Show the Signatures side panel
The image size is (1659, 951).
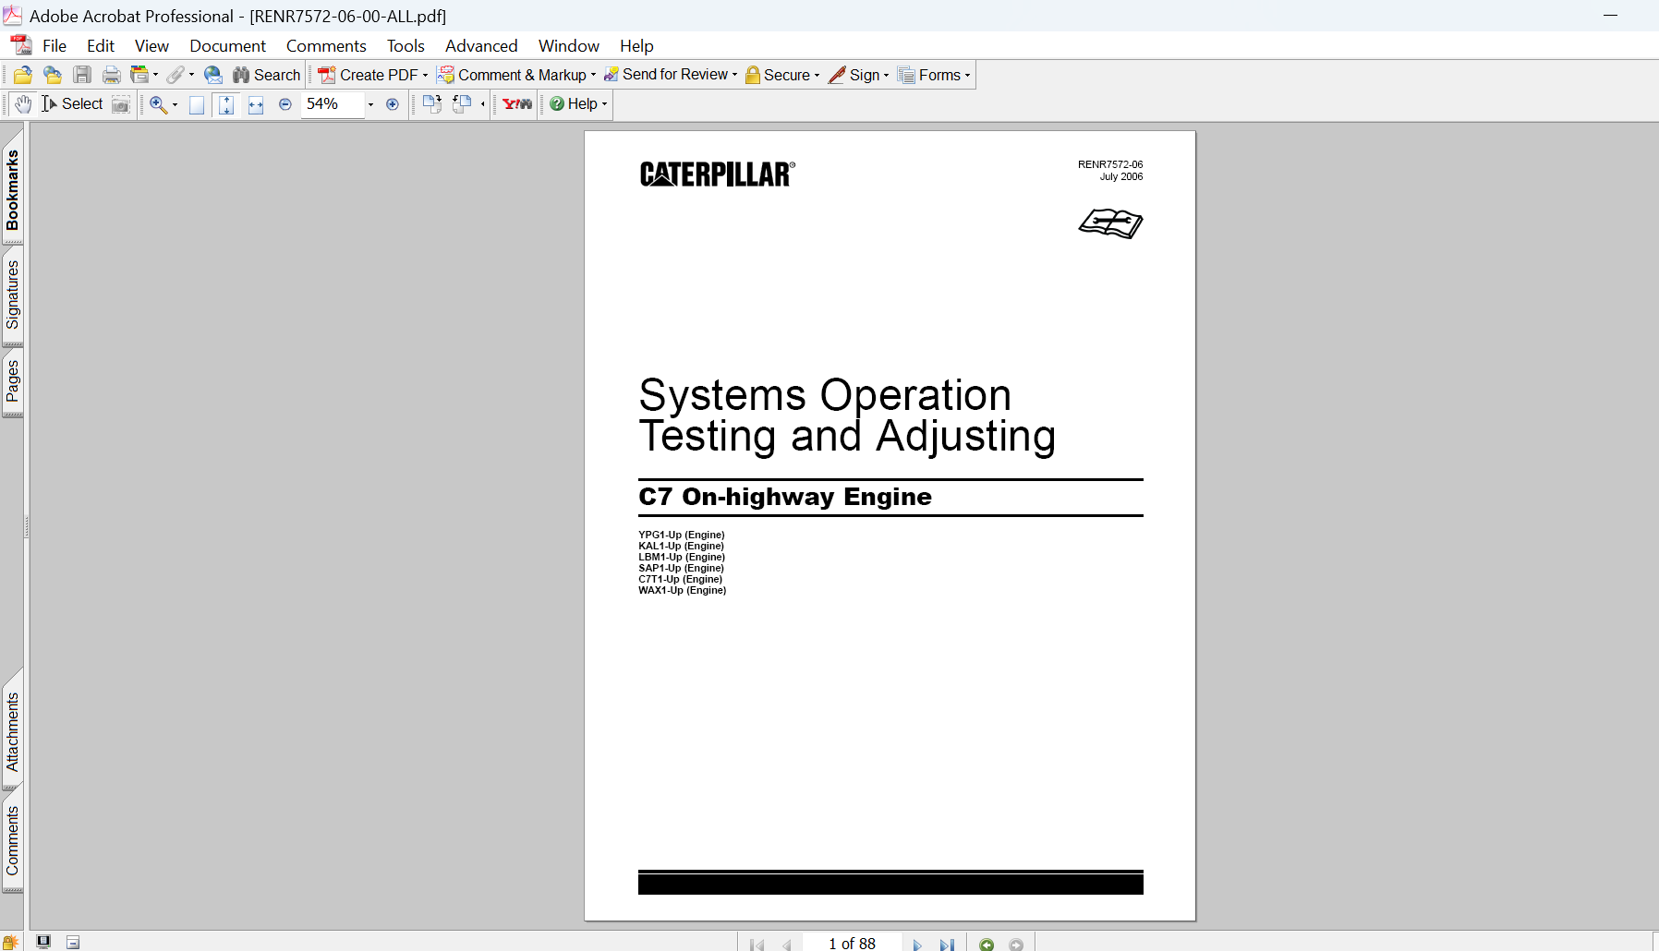(x=12, y=295)
